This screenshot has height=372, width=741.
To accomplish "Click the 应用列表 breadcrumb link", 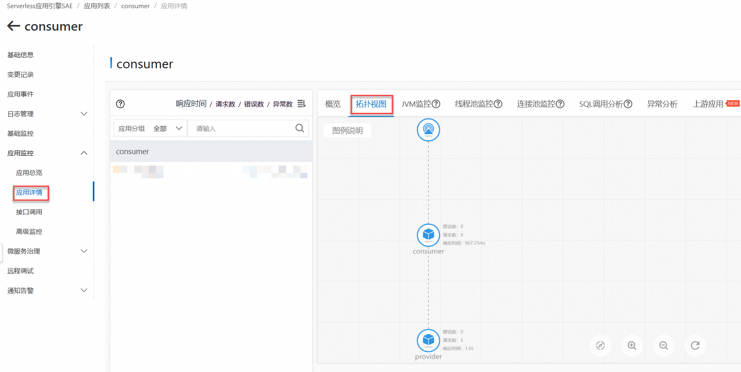I will 97,6.
